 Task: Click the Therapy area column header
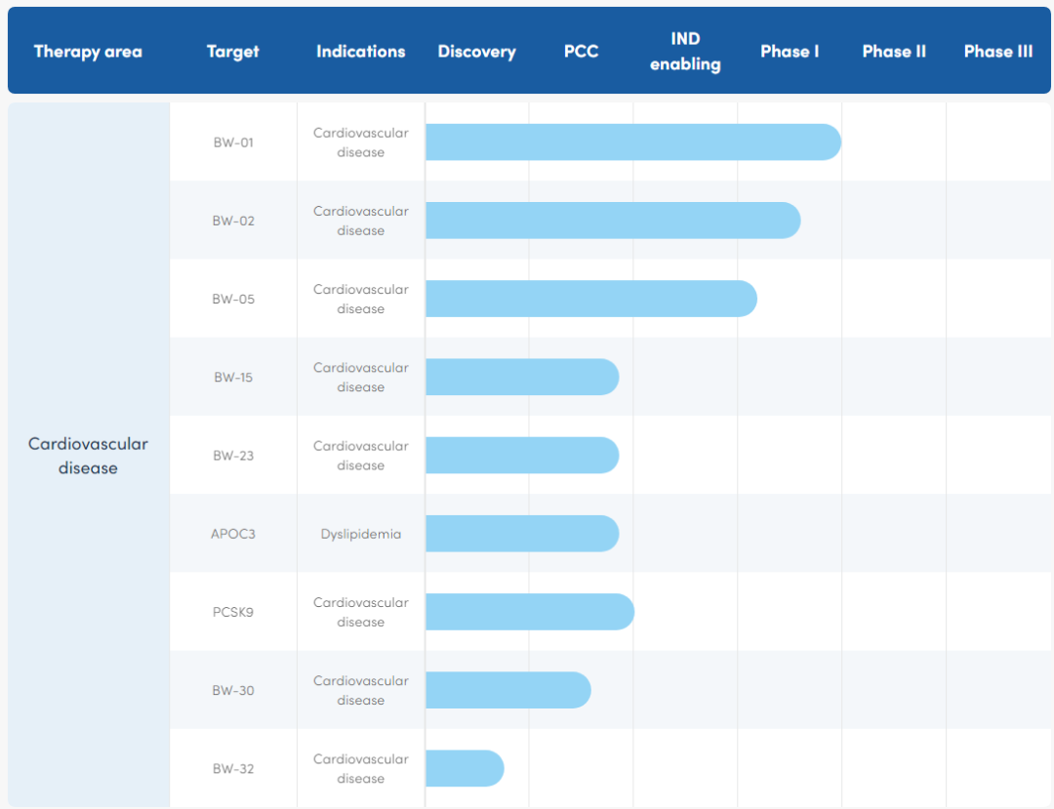tap(88, 52)
